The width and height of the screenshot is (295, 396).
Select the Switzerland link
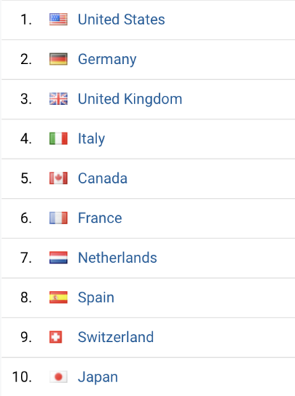pos(116,337)
